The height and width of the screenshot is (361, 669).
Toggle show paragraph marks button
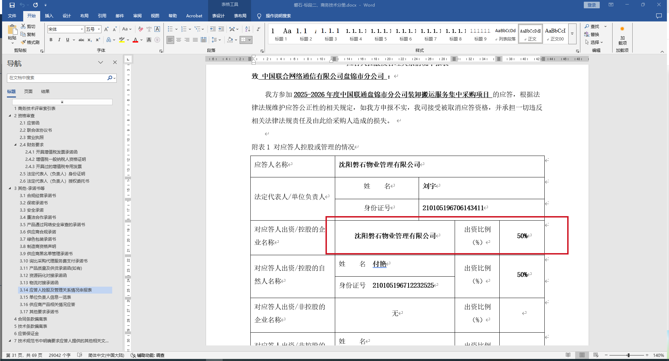pyautogui.click(x=258, y=29)
